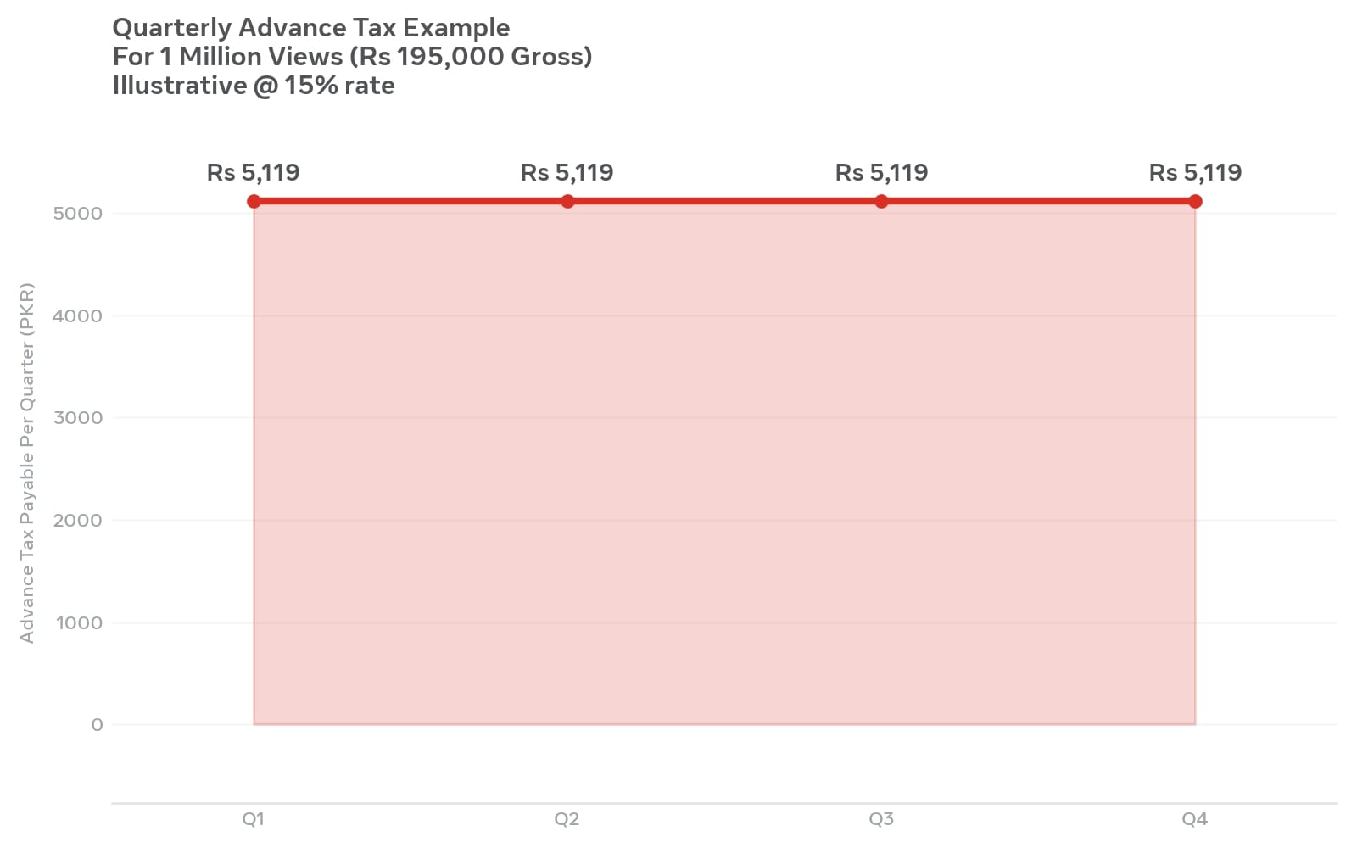Click the 1000 y-axis tick label
This screenshot has height=848, width=1357.
[80, 623]
